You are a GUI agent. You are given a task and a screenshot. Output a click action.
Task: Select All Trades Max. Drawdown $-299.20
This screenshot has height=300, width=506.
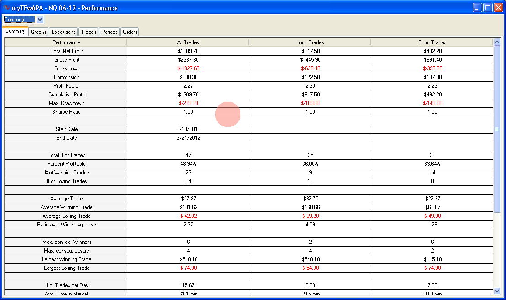[x=188, y=103]
